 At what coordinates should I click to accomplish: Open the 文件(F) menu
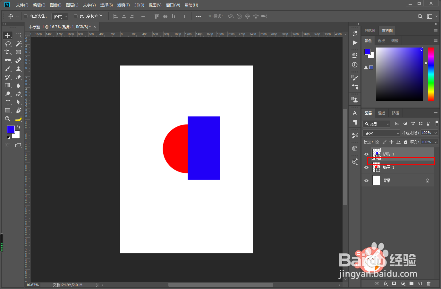click(22, 5)
